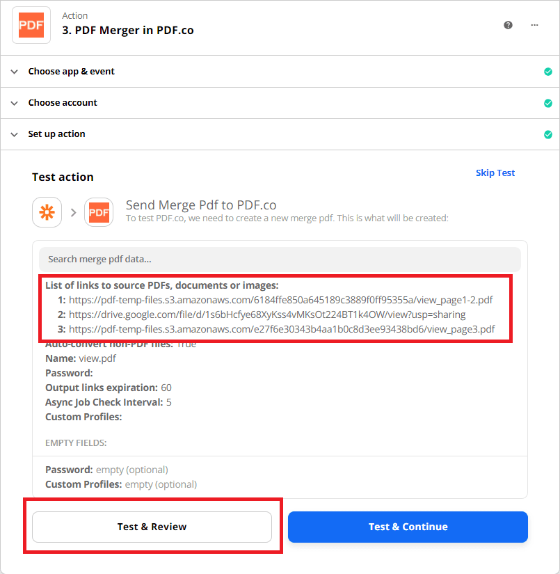The height and width of the screenshot is (574, 560).
Task: Click the green checkmark beside Choose account
Action: coord(547,102)
